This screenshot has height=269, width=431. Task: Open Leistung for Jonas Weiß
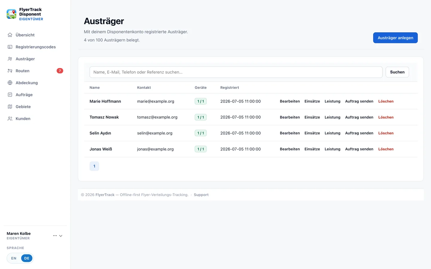[333, 149]
